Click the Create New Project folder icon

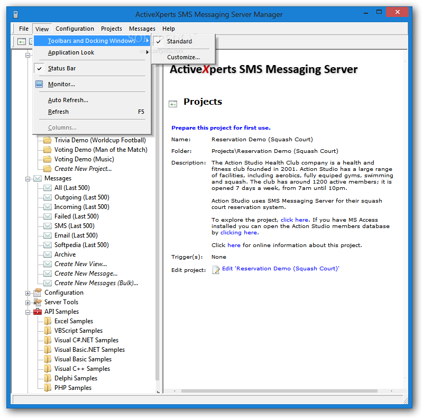pos(48,169)
